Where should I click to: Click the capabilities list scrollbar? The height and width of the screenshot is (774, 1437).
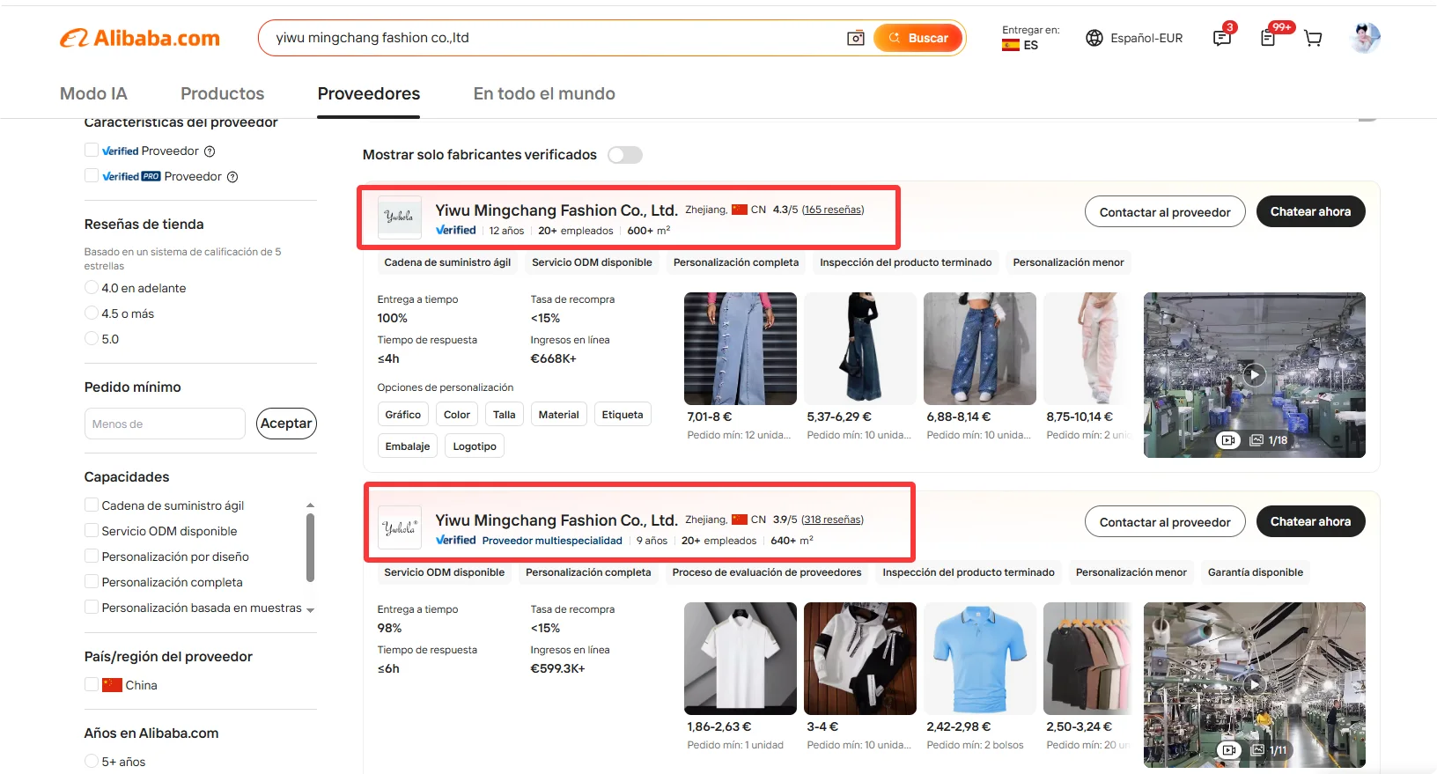click(x=310, y=548)
